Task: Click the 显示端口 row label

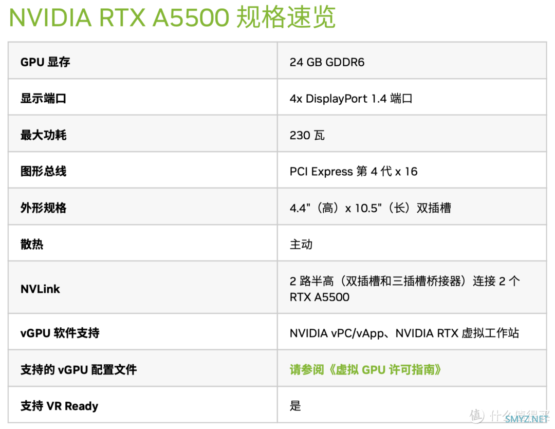Action: click(44, 99)
